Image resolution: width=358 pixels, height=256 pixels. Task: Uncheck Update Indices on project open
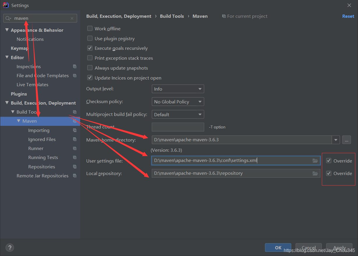[x=90, y=78]
